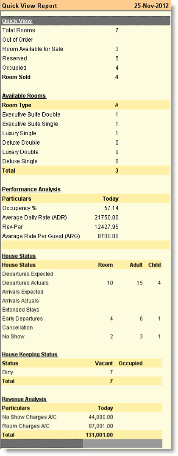The height and width of the screenshot is (456, 178).
Task: Click the Revenue Analysis heading
Action: tap(24, 399)
